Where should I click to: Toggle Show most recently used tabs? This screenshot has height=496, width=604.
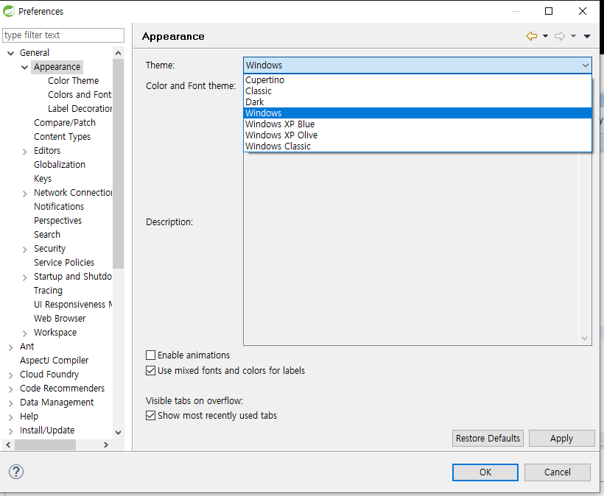(x=150, y=416)
